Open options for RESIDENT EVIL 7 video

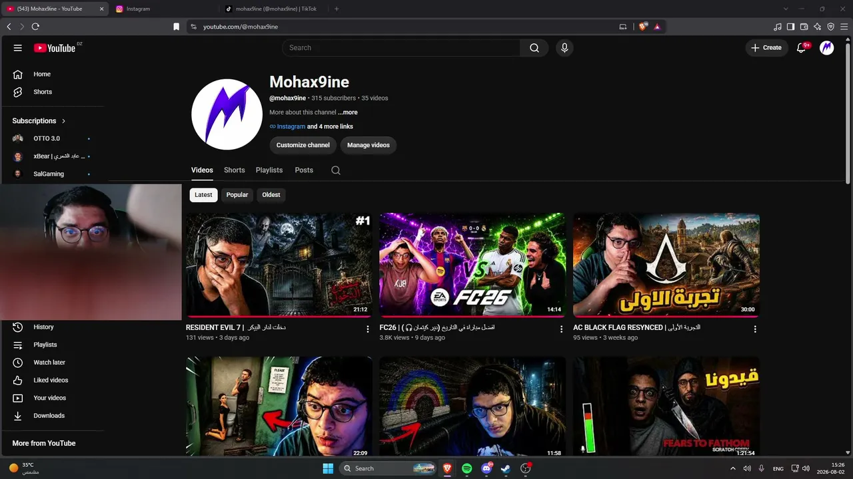point(368,329)
